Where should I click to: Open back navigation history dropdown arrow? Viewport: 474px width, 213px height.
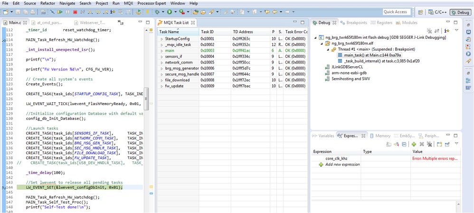281,12
